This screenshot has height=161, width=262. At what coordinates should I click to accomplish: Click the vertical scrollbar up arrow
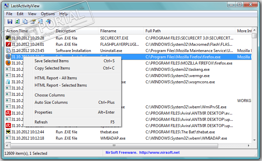254,30
